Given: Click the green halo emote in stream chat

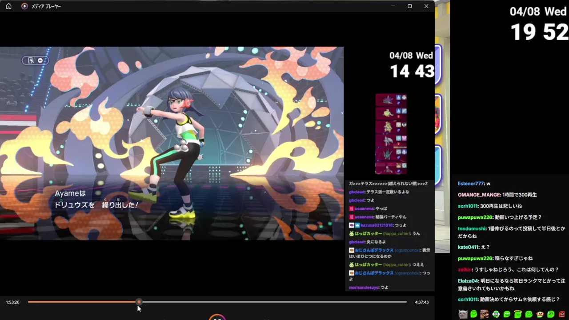Looking at the screenshot, I should (x=517, y=314).
